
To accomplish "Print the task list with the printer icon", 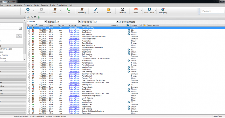I will (28, 17).
